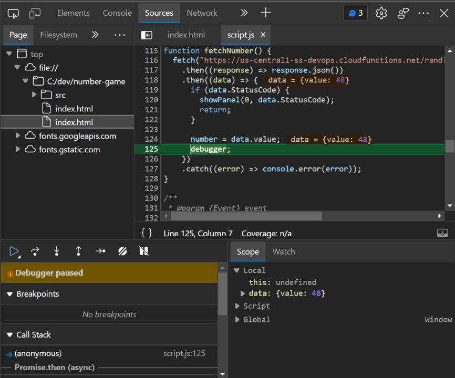Step into next function call
This screenshot has height=378, width=455.
tap(57, 251)
